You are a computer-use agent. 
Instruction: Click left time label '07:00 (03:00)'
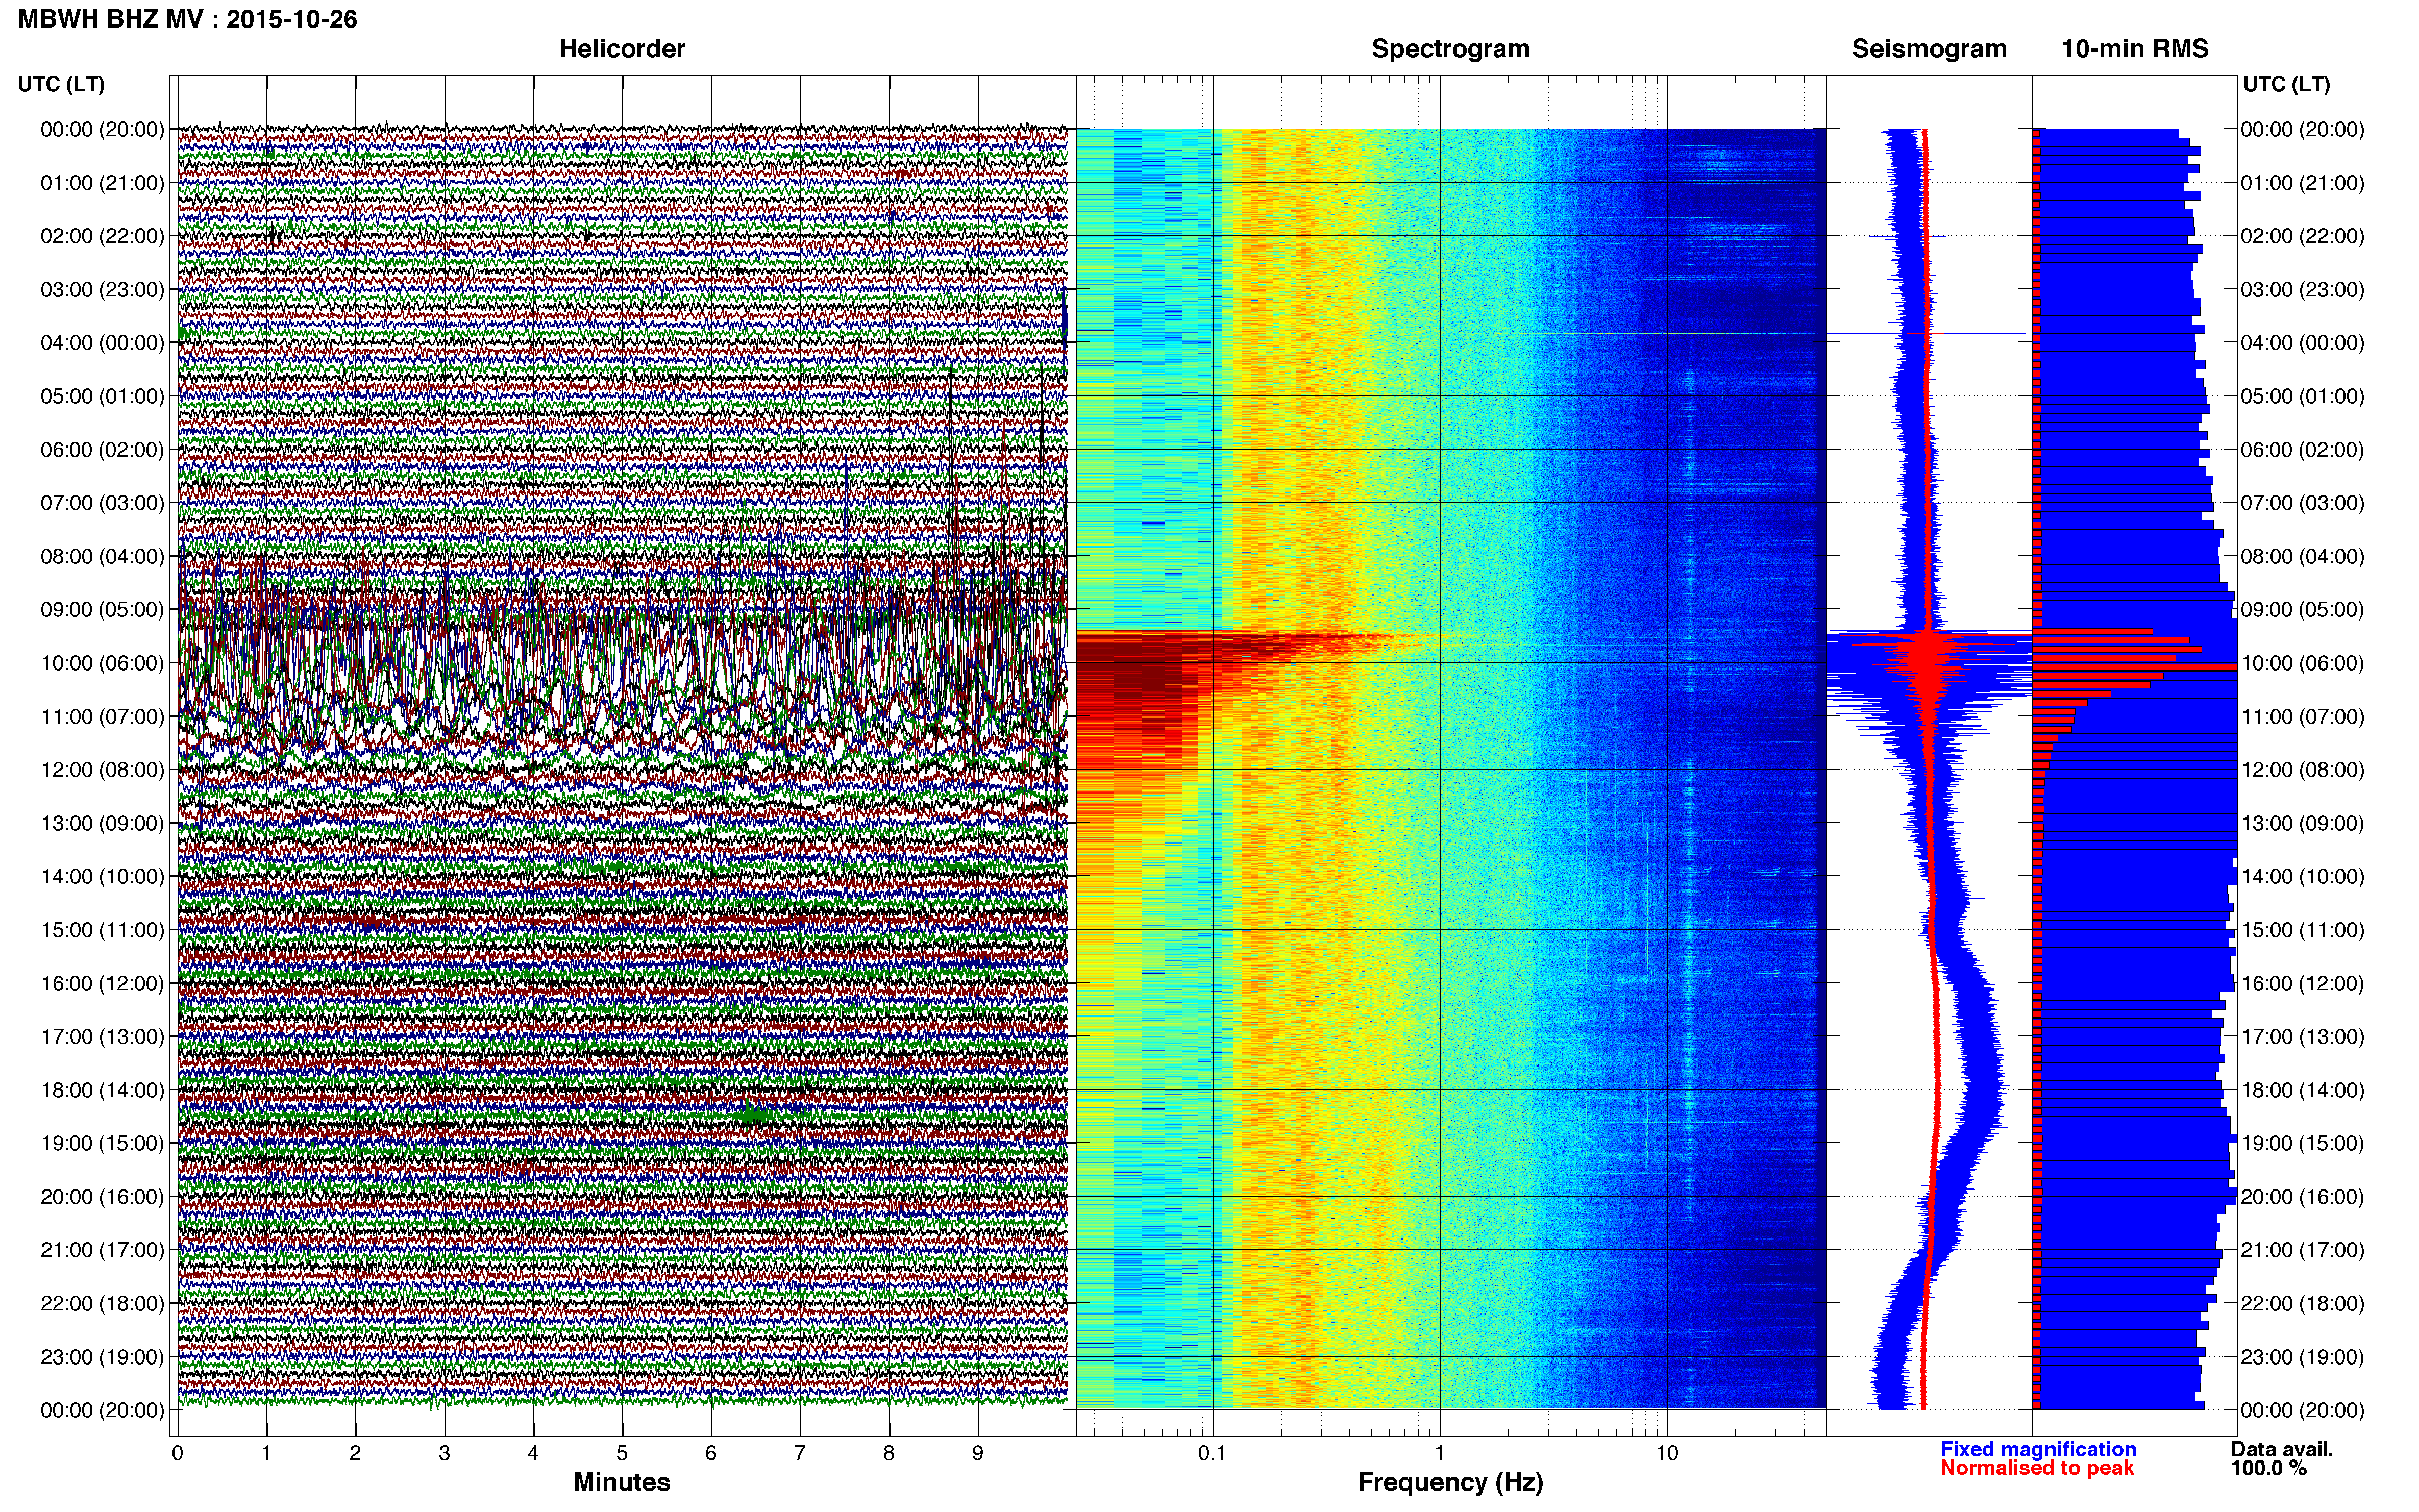point(102,503)
